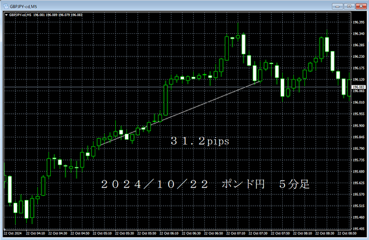Screen dimensions: 369x240
Task: Close the GBPJPY-cd,M5 chart window
Action: coord(361,6)
